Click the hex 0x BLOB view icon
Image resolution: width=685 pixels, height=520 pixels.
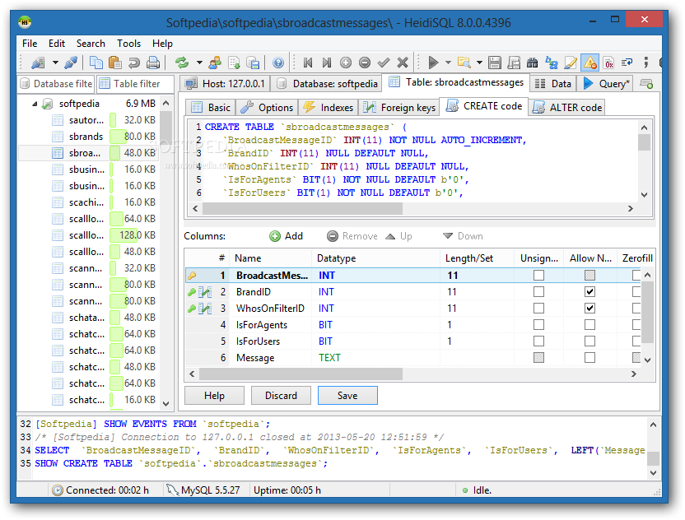[608, 63]
